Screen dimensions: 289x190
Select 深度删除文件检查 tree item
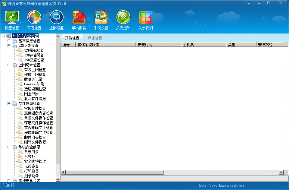pyautogui.click(x=39, y=132)
